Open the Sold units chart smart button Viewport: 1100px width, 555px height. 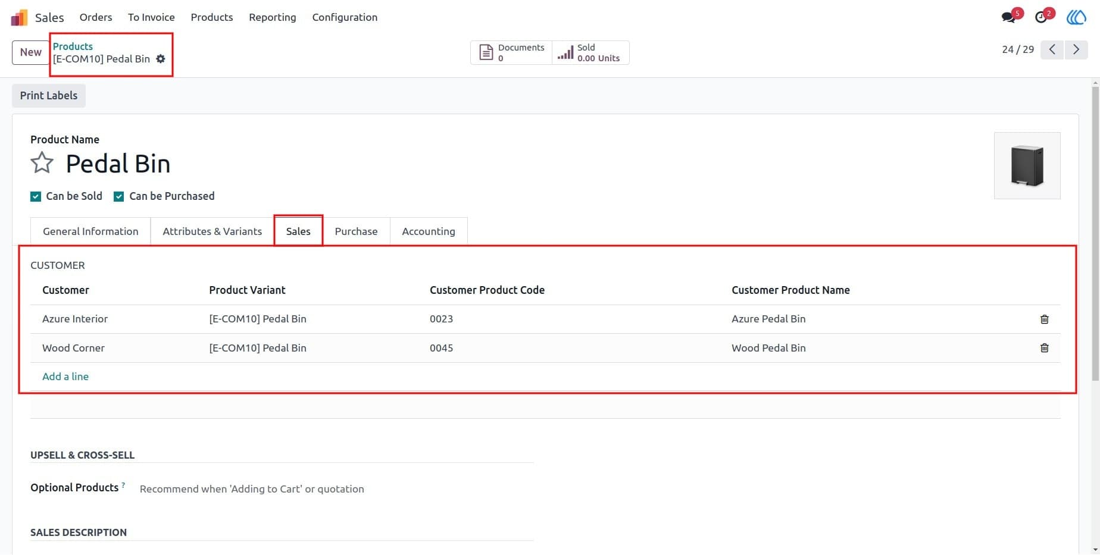590,52
